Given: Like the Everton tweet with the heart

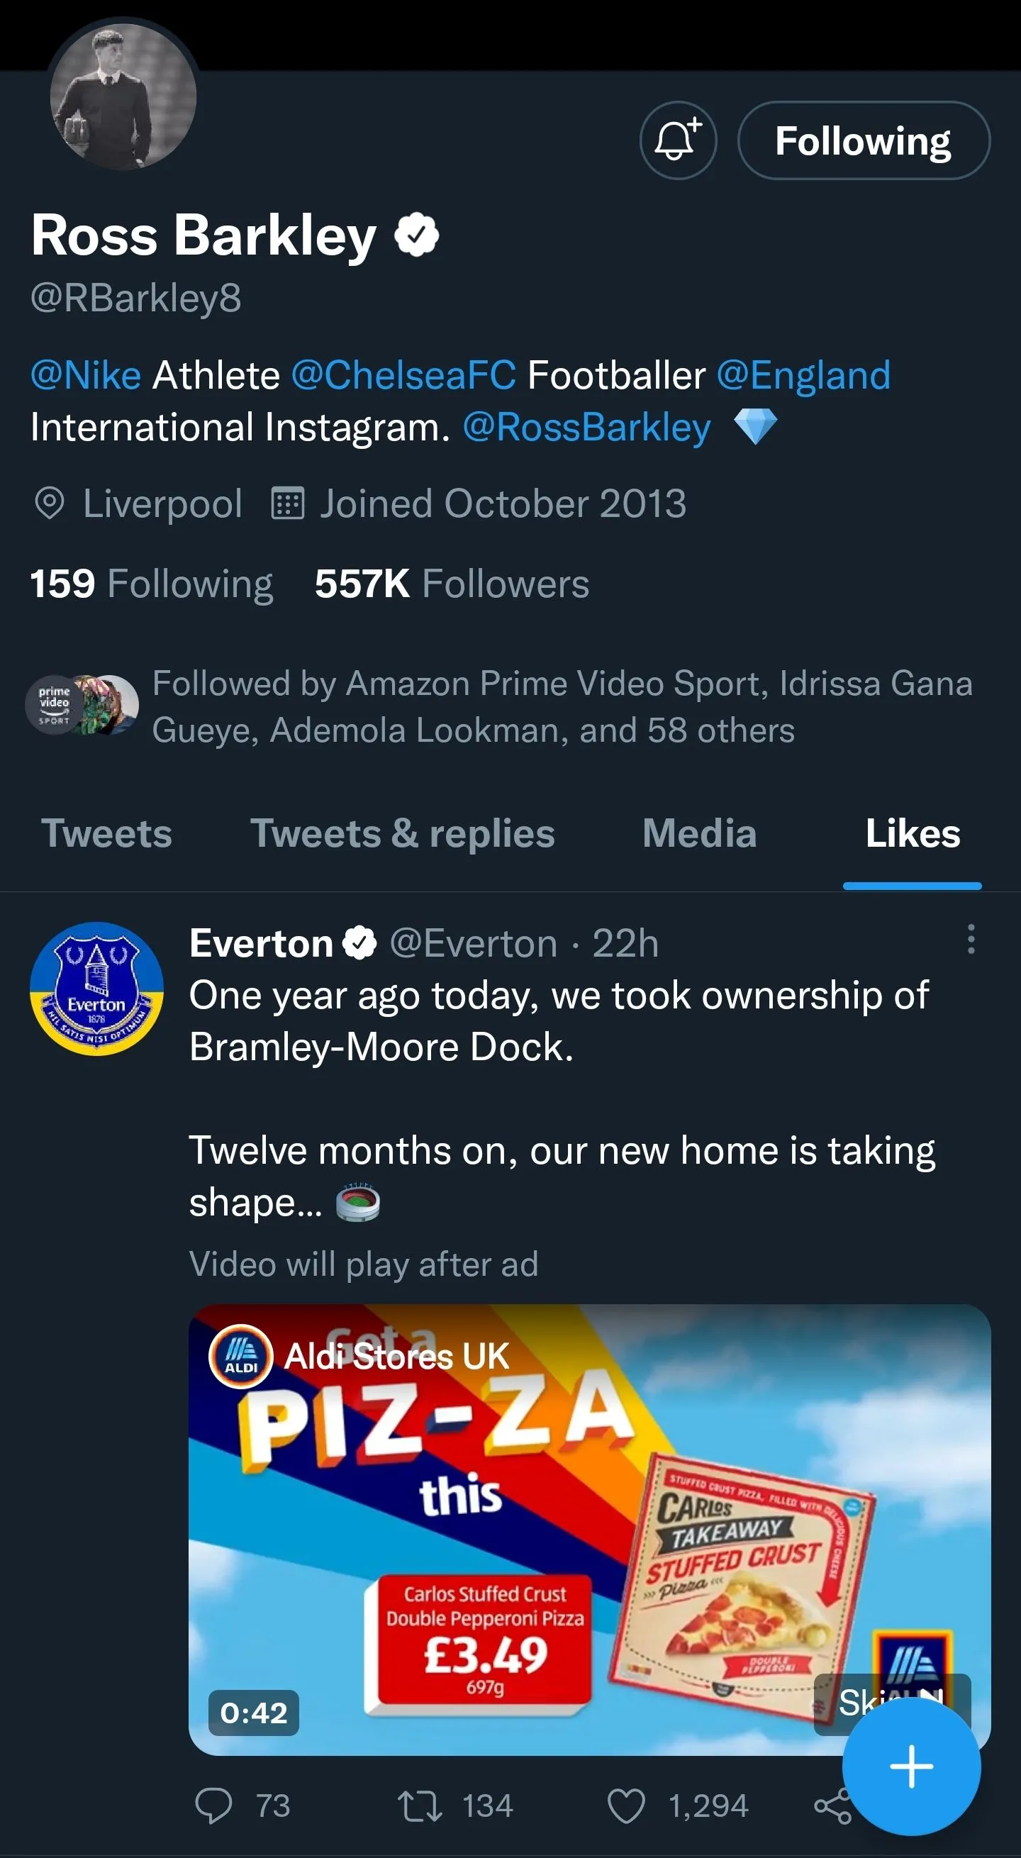Looking at the screenshot, I should (626, 1806).
